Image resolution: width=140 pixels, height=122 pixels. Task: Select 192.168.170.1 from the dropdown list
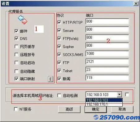point(104,104)
